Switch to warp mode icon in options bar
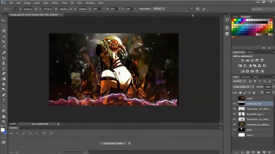Image resolution: width=275 pixels, height=154 pixels. click(191, 9)
